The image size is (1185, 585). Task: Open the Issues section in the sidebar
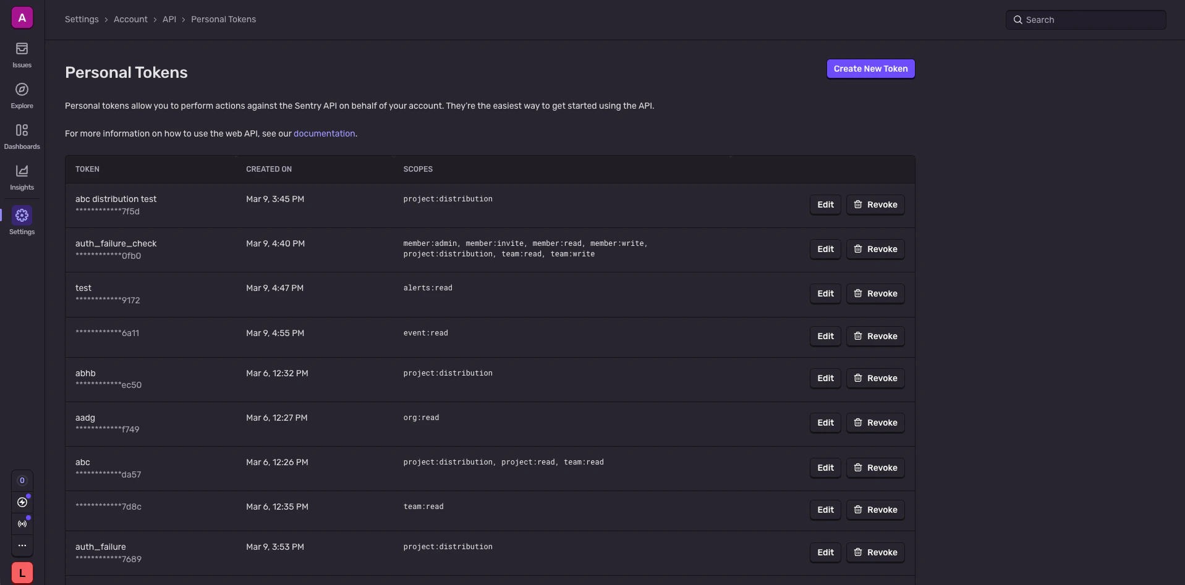pyautogui.click(x=22, y=54)
